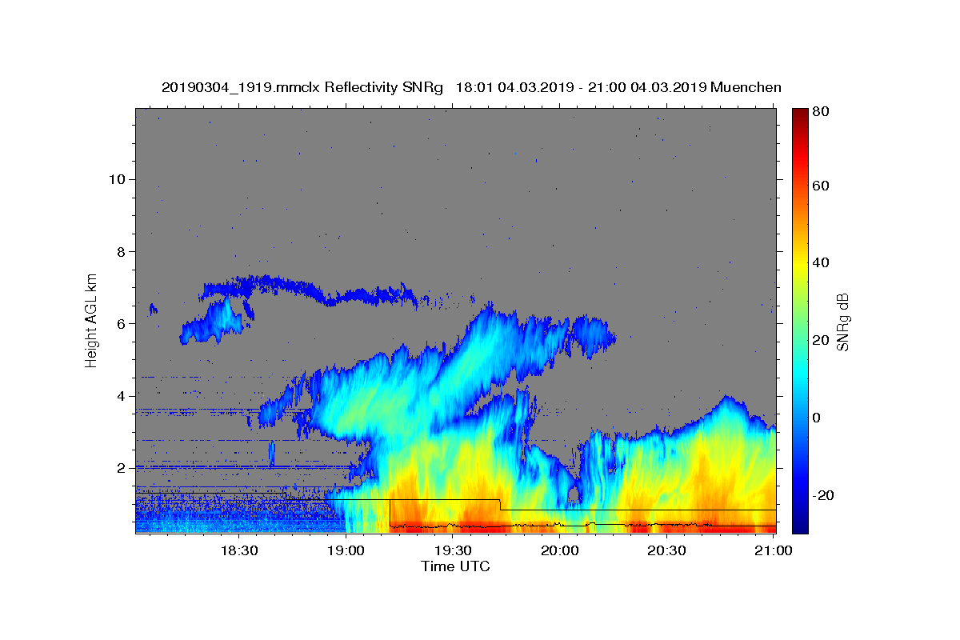
Task: Click the 19:00 time tick label
Action: pos(346,550)
